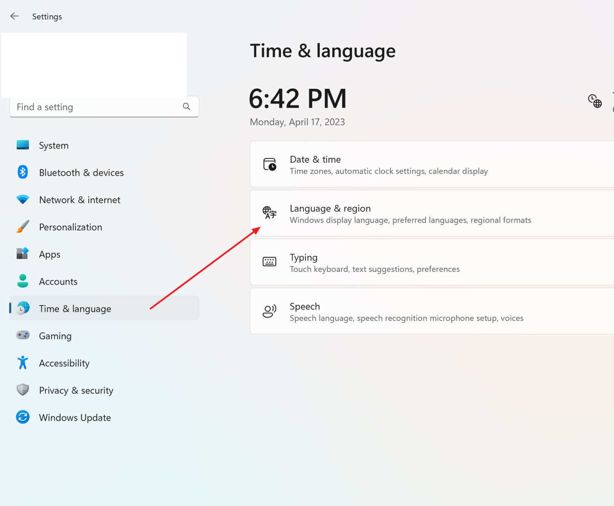Click the calendar clock icon for Date & time
Screen dimensions: 614x506
[270, 165]
